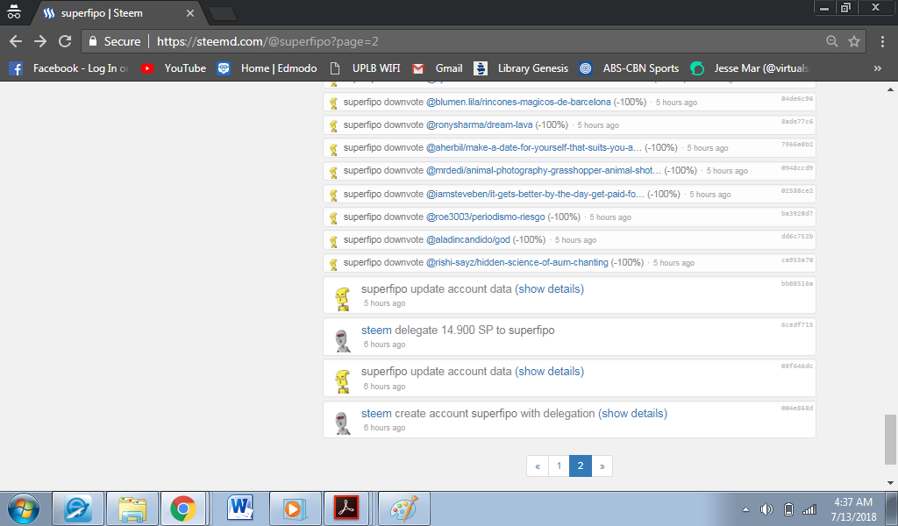The width and height of the screenshot is (898, 526).
Task: Open Microsoft Word from the taskbar
Action: pyautogui.click(x=239, y=508)
